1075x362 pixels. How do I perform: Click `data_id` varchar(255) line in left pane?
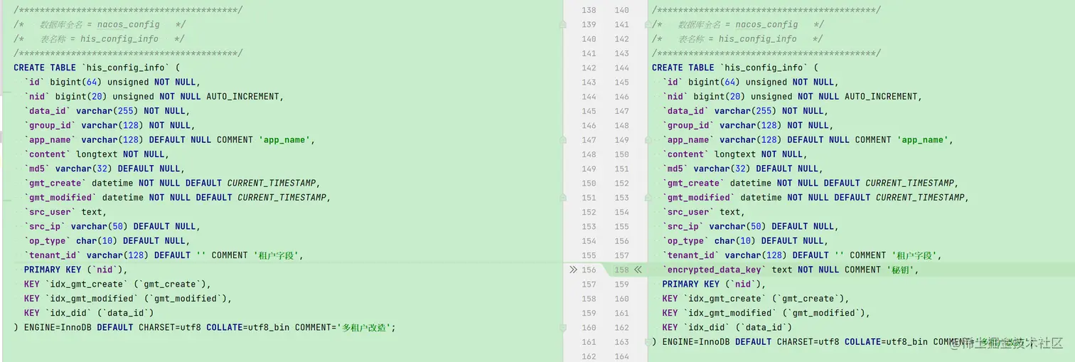[107, 111]
